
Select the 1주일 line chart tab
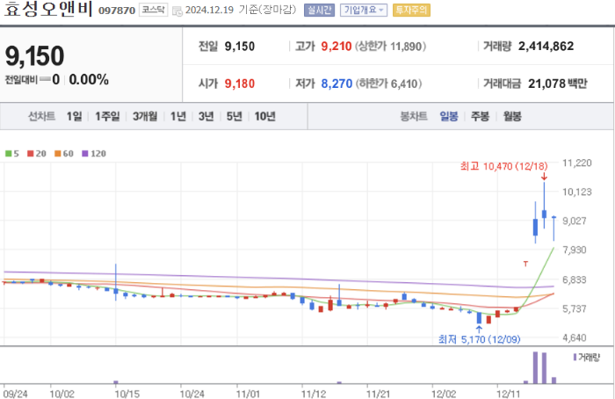click(107, 116)
